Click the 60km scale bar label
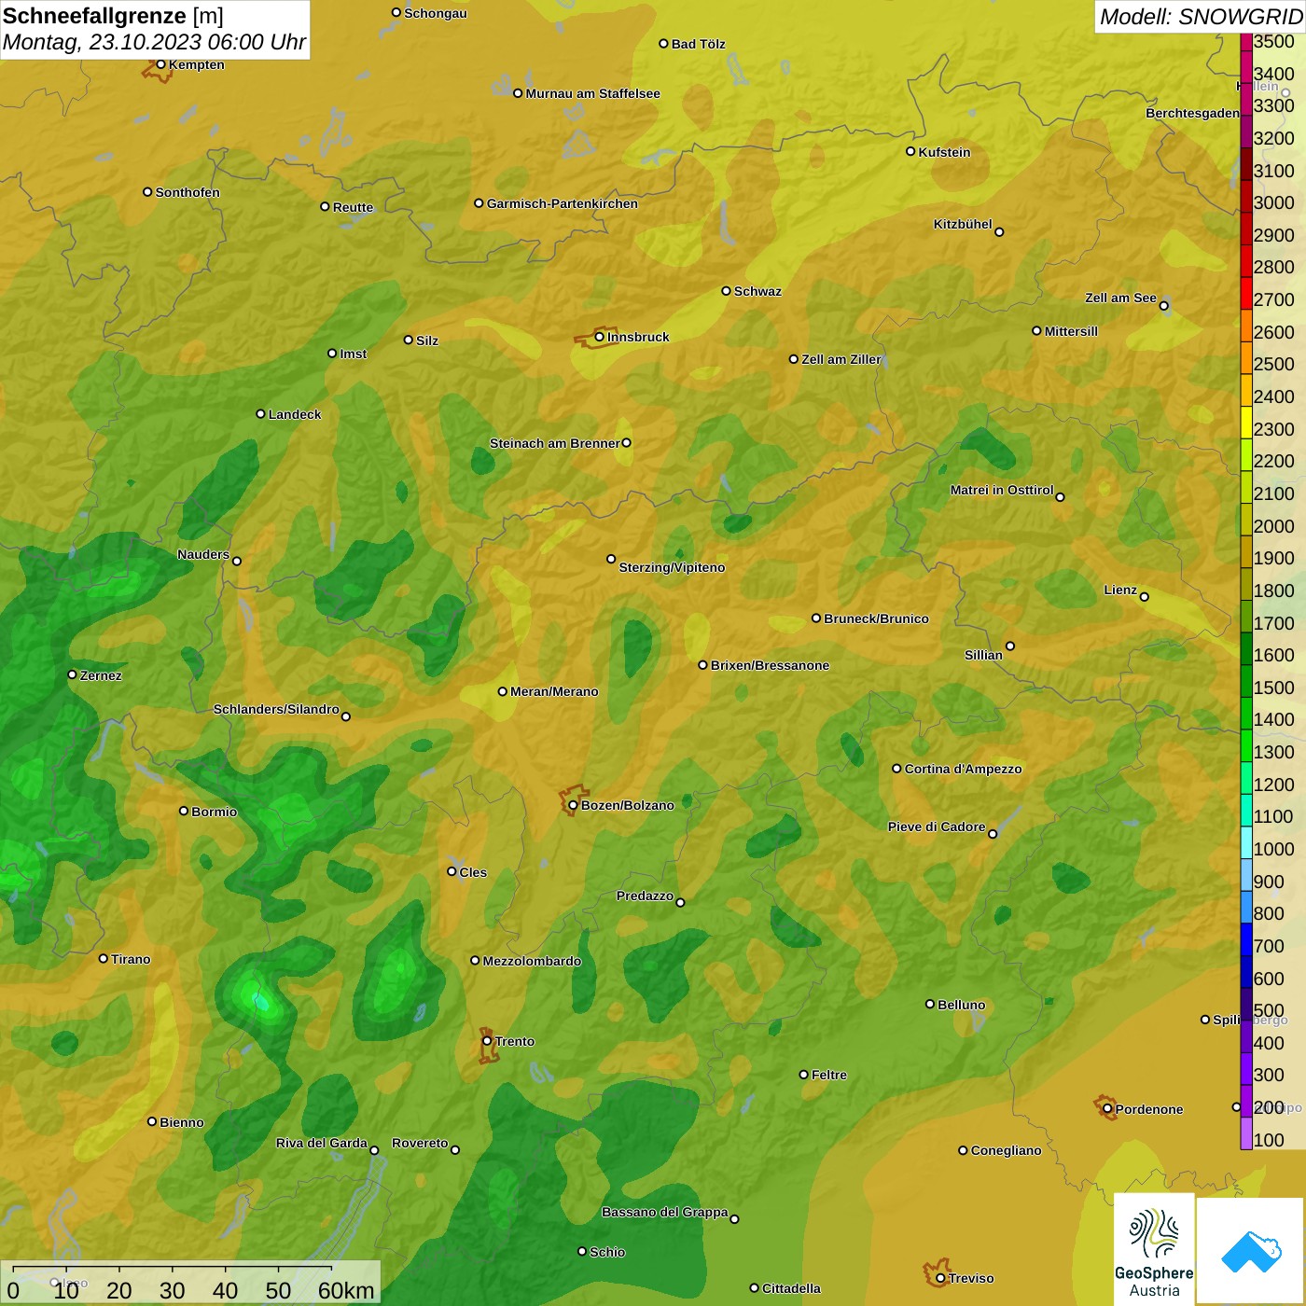The width and height of the screenshot is (1306, 1306). pyautogui.click(x=346, y=1290)
